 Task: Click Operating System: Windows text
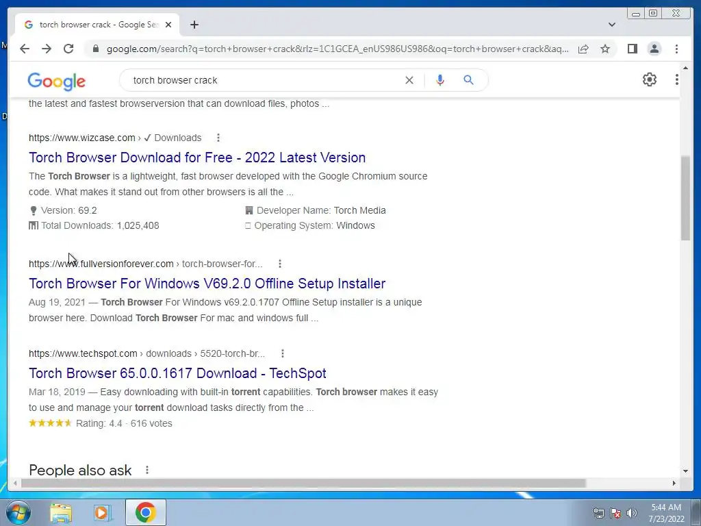pos(314,226)
